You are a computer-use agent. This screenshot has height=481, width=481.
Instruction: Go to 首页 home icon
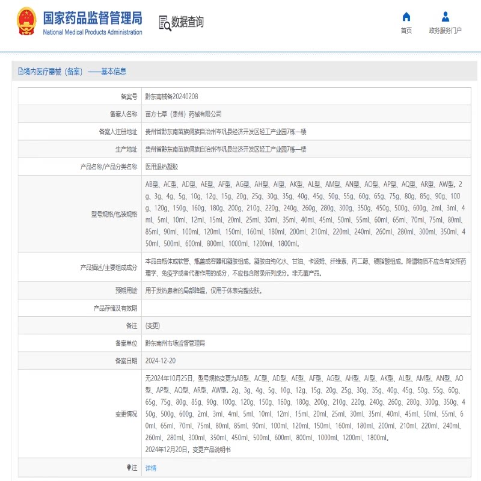tap(406, 17)
